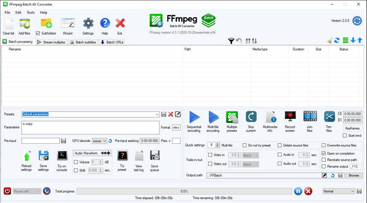Viewport: 367px width, 203px height.
Task: Open the Edit menu
Action: [x=18, y=13]
